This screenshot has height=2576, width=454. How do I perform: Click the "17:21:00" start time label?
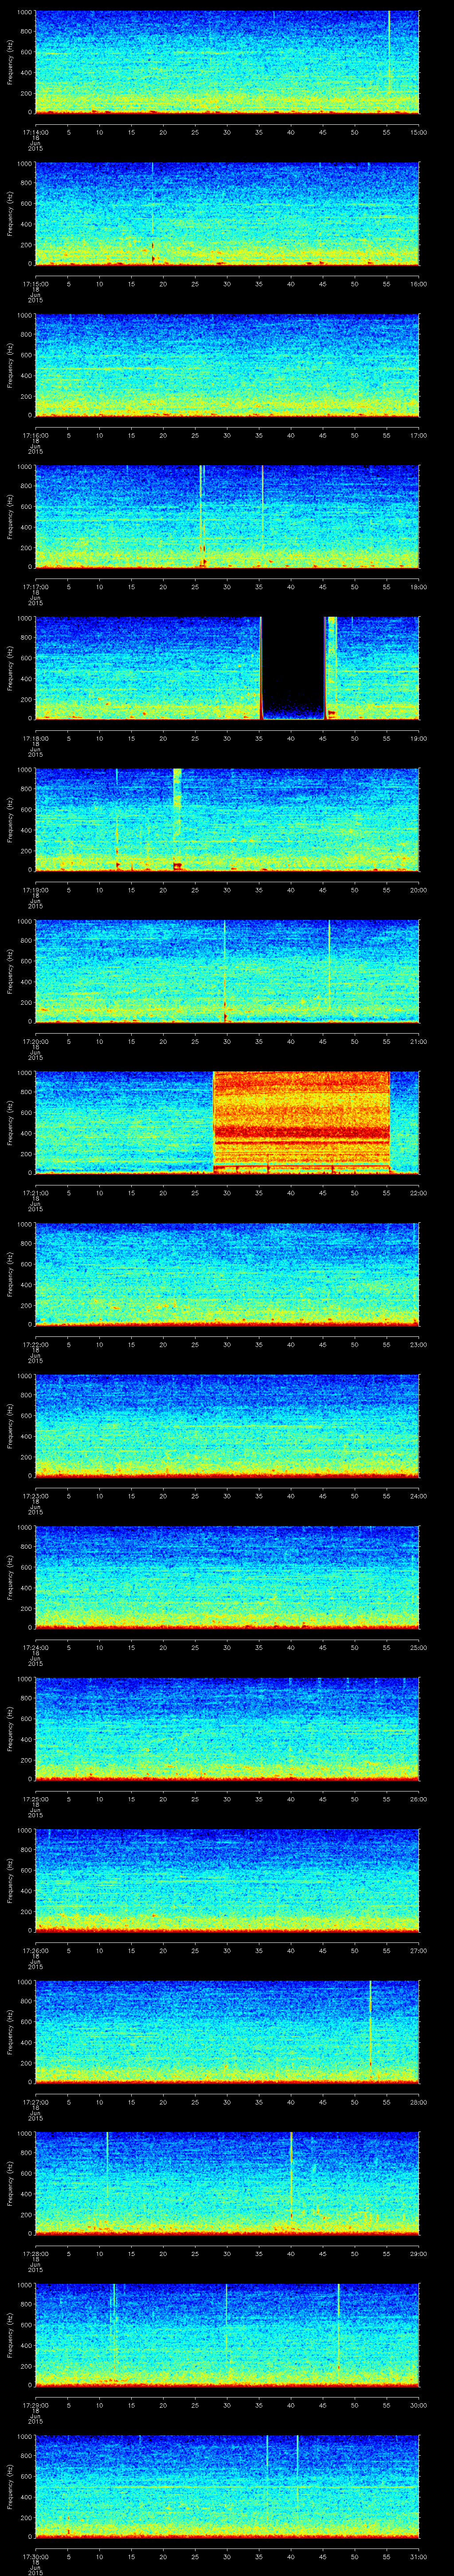[x=35, y=1194]
